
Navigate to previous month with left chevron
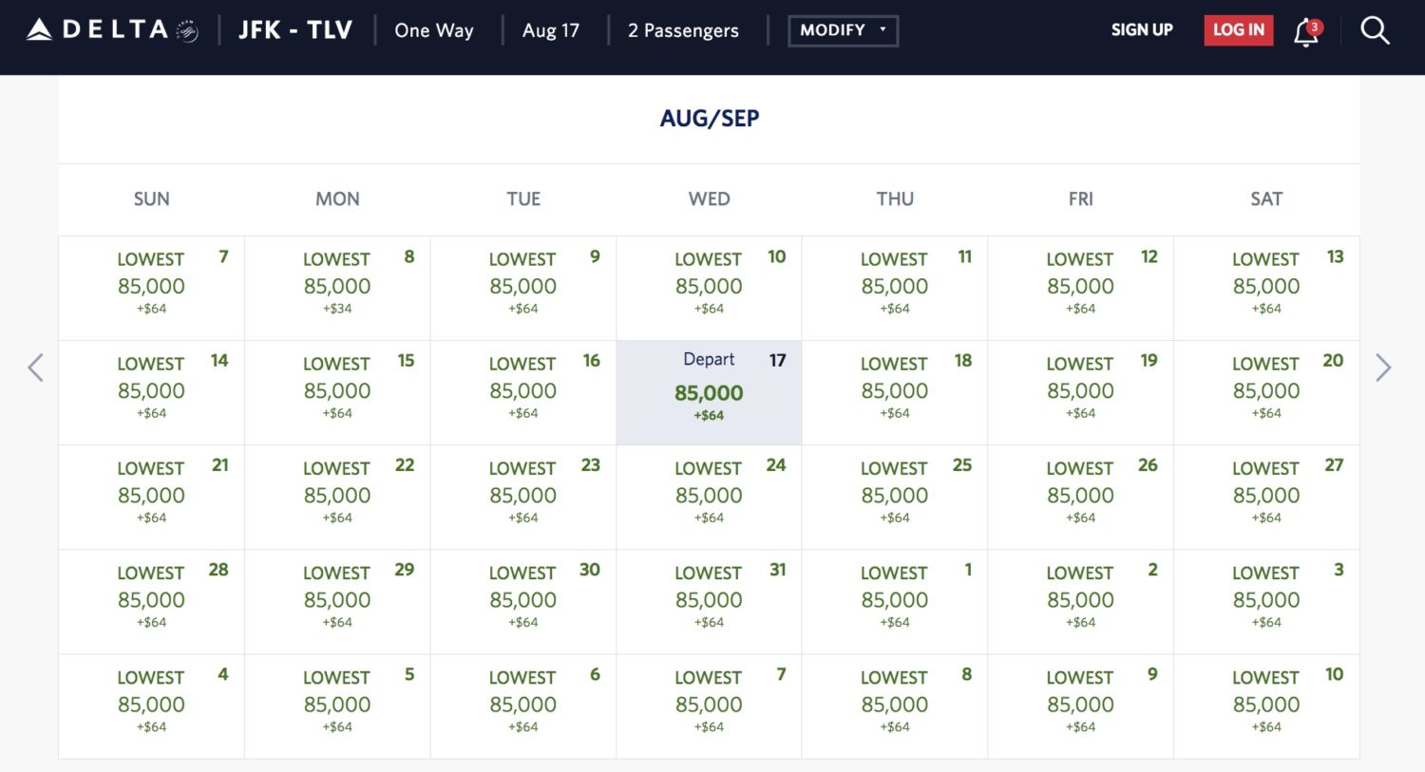coord(35,367)
